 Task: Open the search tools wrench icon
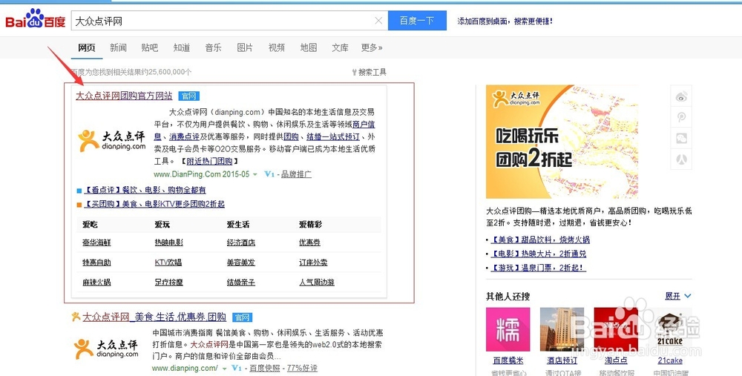pyautogui.click(x=355, y=73)
